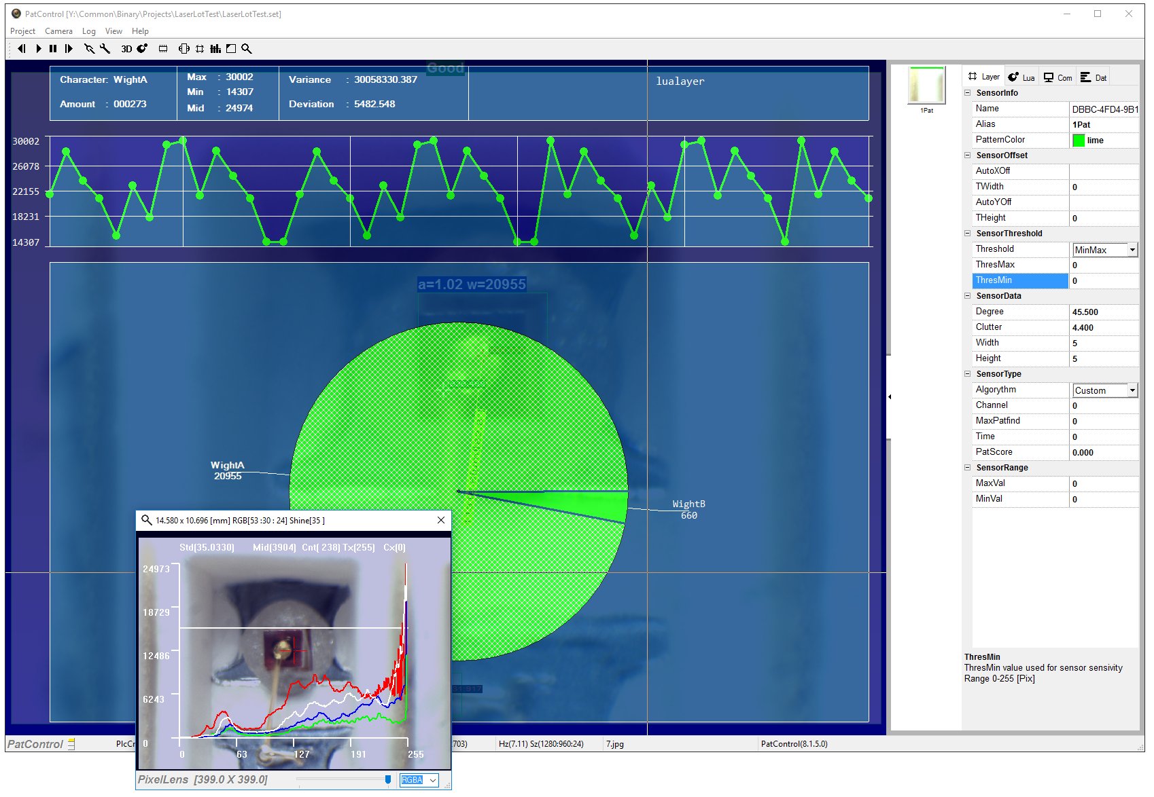Click the a=1.02 w=20955 overlay text

tap(472, 284)
